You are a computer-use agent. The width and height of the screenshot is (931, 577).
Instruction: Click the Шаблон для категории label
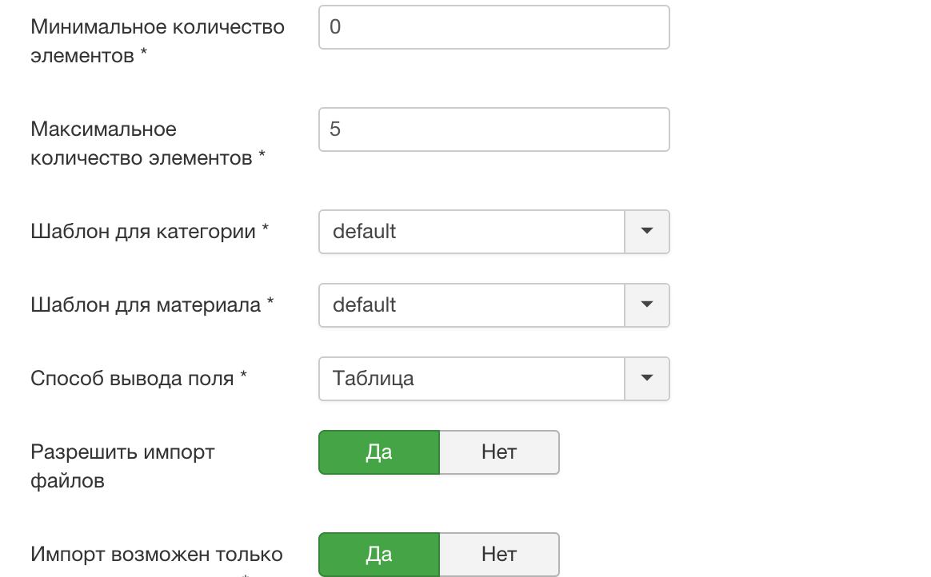point(143,232)
